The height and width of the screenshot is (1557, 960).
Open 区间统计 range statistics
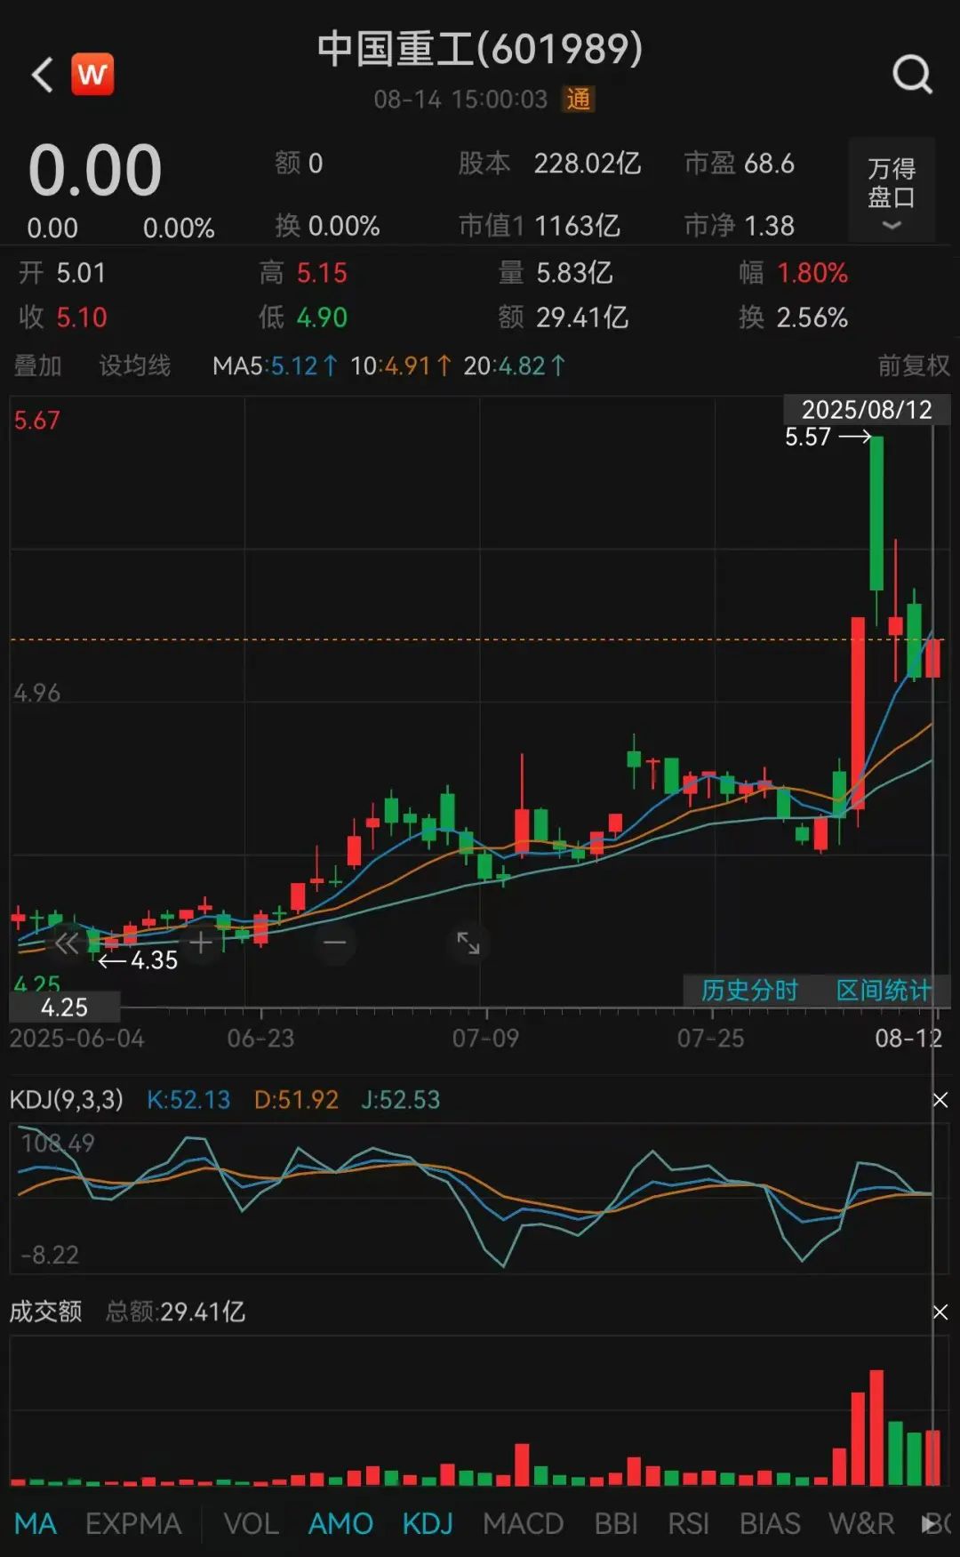[883, 991]
